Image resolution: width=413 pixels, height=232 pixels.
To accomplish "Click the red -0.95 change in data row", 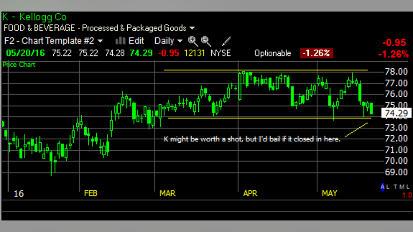I will 169,53.
